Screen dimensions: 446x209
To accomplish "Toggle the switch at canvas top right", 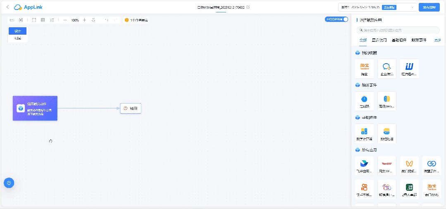I will [x=345, y=19].
